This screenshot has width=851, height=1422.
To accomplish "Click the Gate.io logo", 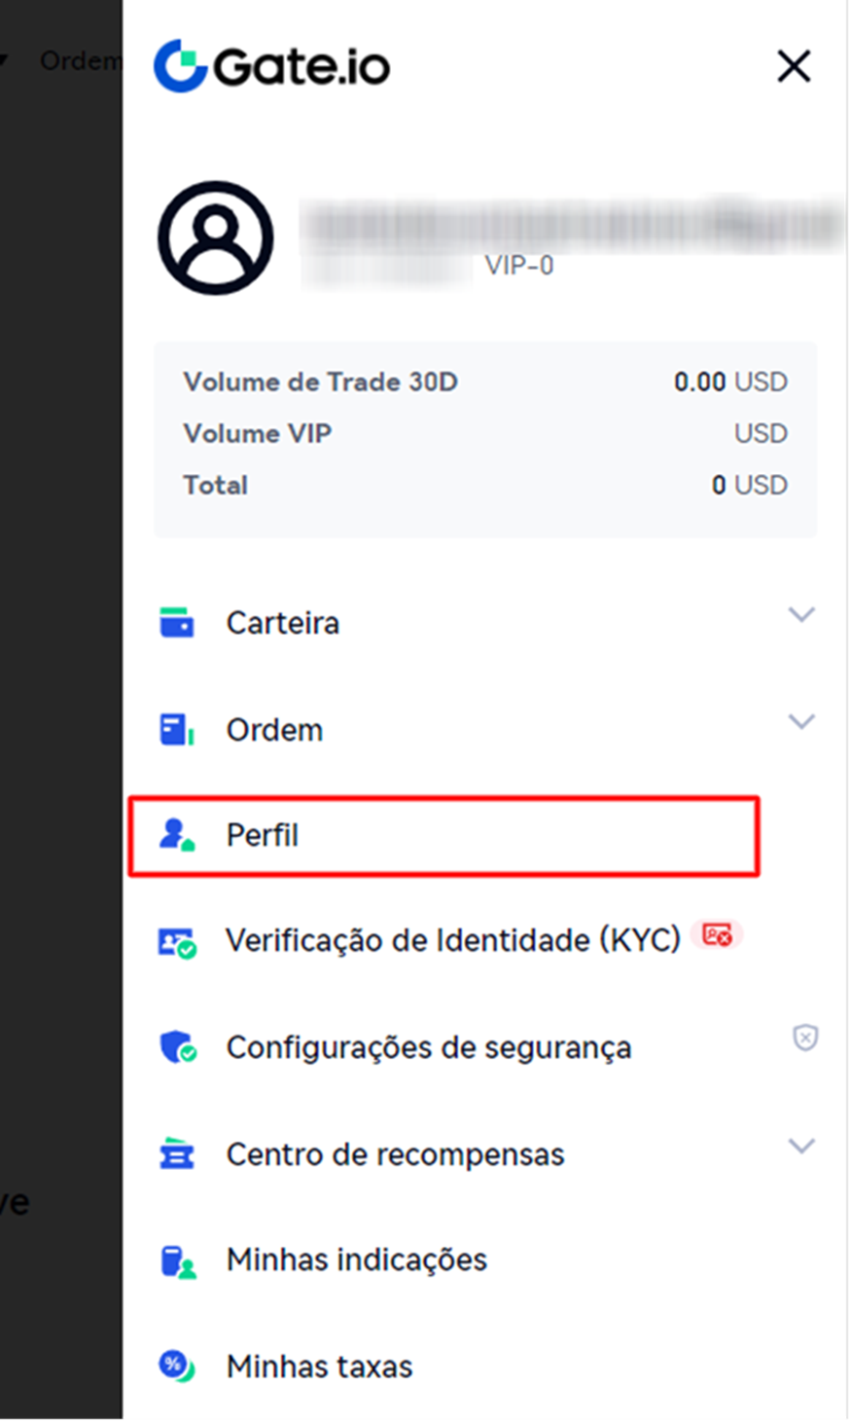I will 271,66.
